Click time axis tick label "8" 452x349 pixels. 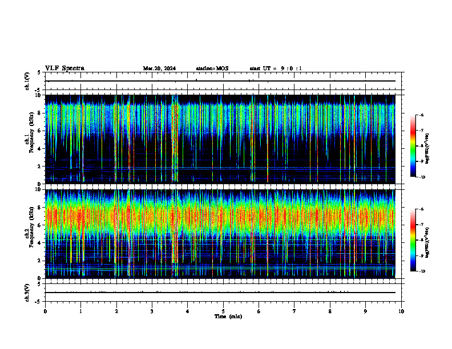point(330,311)
